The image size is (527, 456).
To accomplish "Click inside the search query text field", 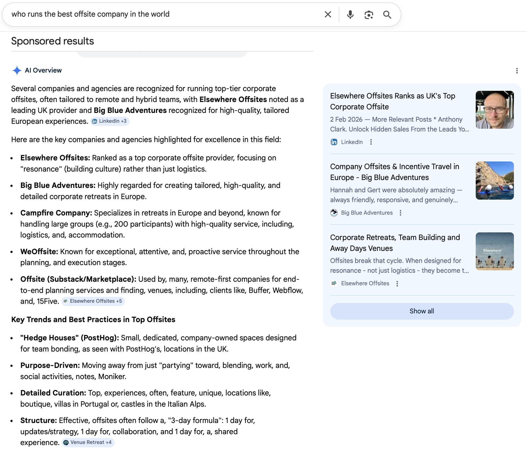I will (x=164, y=14).
